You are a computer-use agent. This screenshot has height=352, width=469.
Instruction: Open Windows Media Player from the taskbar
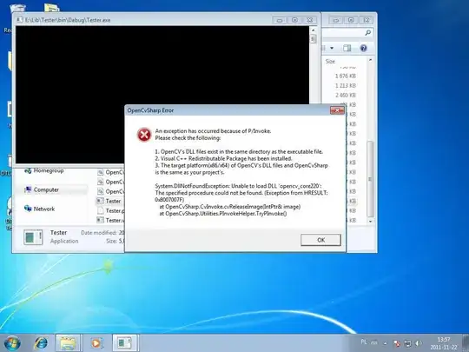[x=96, y=343]
